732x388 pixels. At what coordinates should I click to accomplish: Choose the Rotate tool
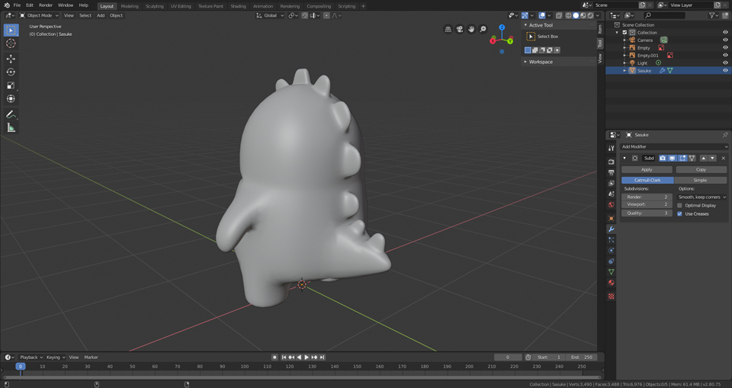pos(11,72)
